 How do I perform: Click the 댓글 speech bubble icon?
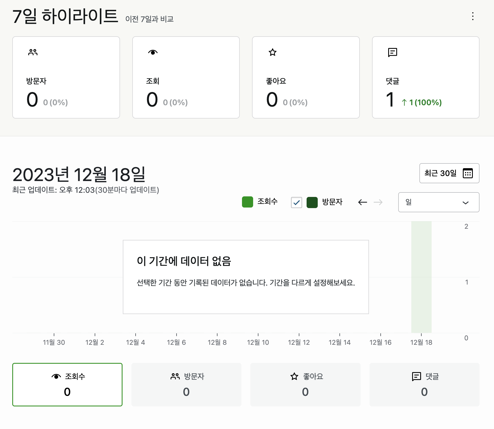click(x=392, y=52)
